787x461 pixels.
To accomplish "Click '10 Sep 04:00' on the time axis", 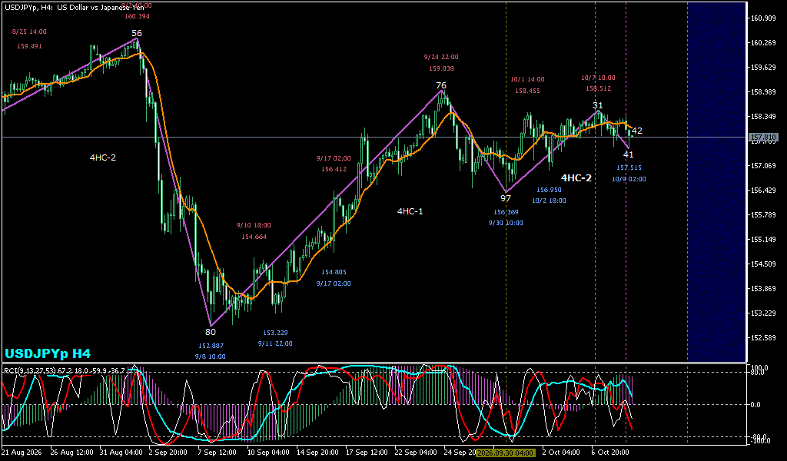I will (x=268, y=453).
